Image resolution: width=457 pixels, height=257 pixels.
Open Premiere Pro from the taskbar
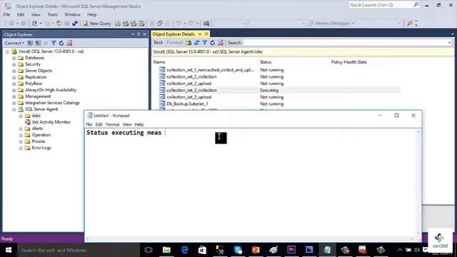point(291,250)
